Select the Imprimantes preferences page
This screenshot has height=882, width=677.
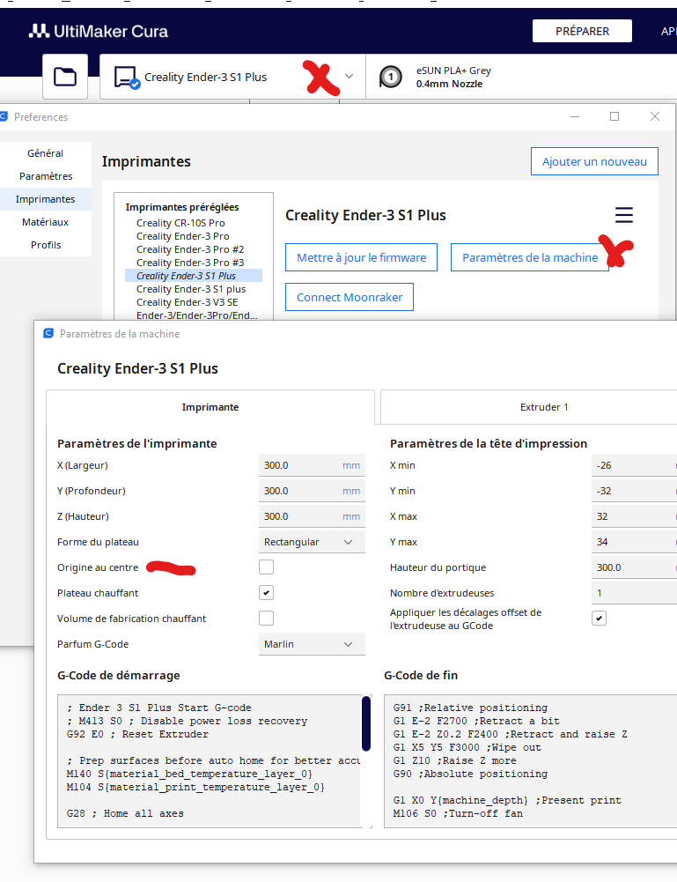46,199
